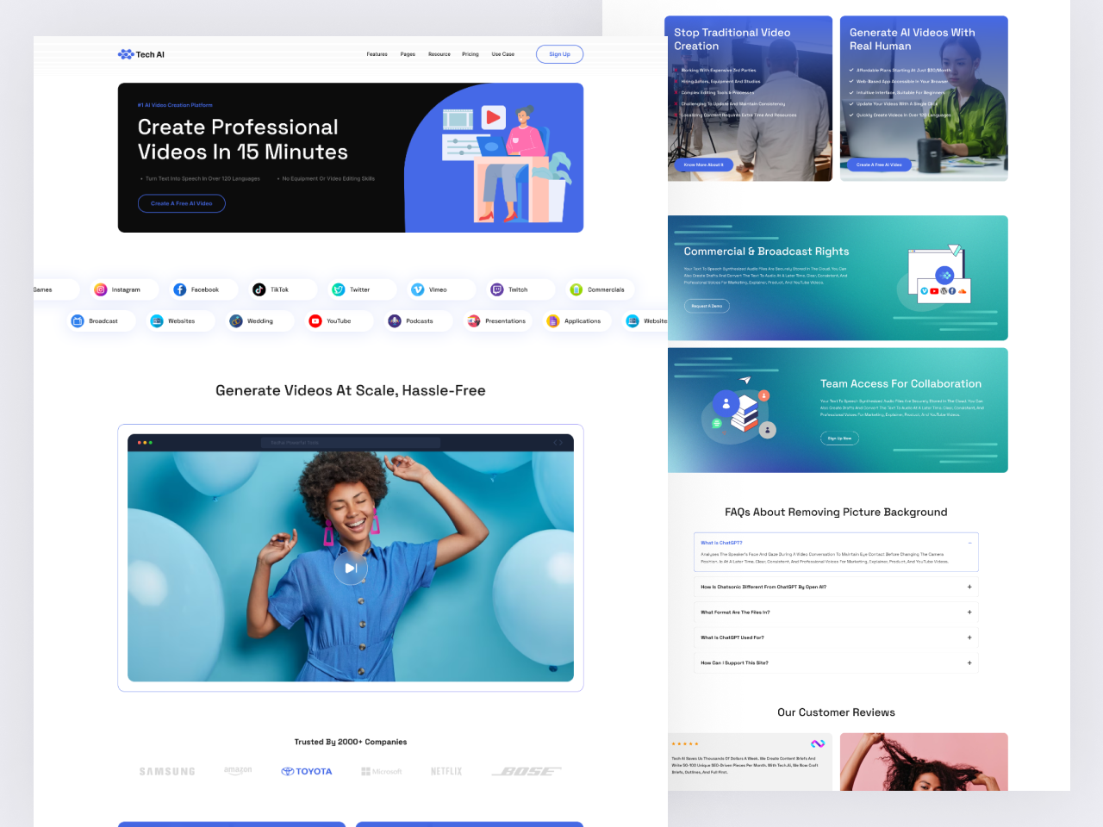Click the Tech AI logo in the header
The height and width of the screenshot is (827, 1103).
pos(141,54)
